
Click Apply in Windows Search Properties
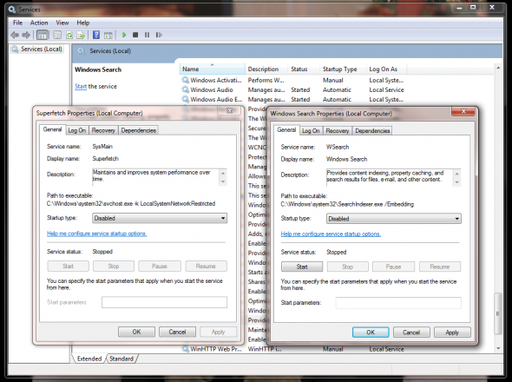pos(452,333)
